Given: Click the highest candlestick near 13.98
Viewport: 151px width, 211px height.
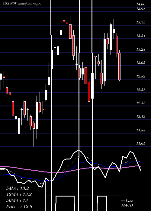Looking at the screenshot, I should [64, 20].
